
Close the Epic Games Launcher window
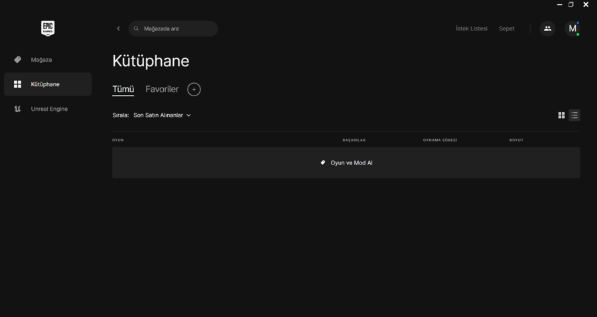pos(586,5)
